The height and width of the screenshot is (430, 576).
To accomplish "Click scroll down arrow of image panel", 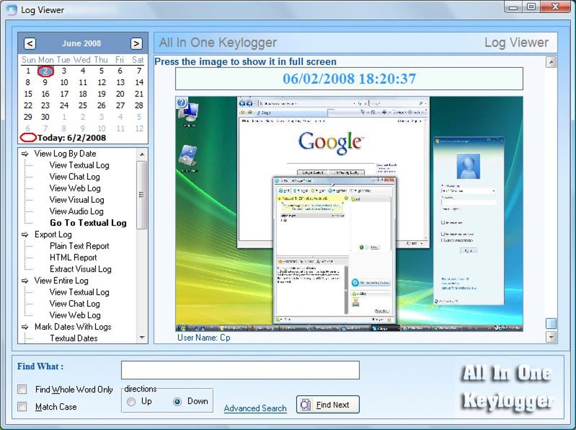I will tap(551, 337).
